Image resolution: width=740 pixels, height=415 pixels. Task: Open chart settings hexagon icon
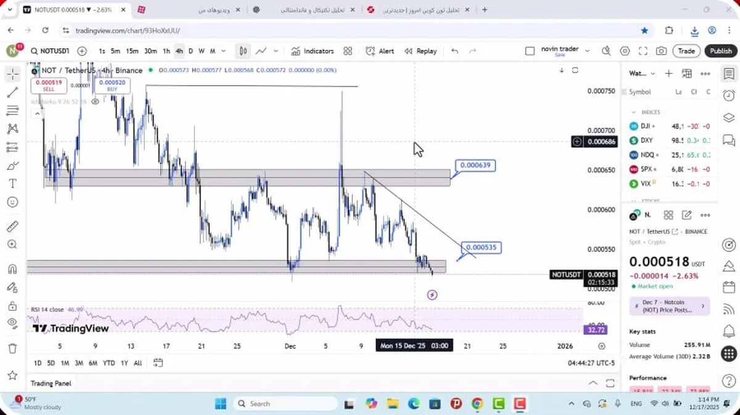[x=625, y=51]
